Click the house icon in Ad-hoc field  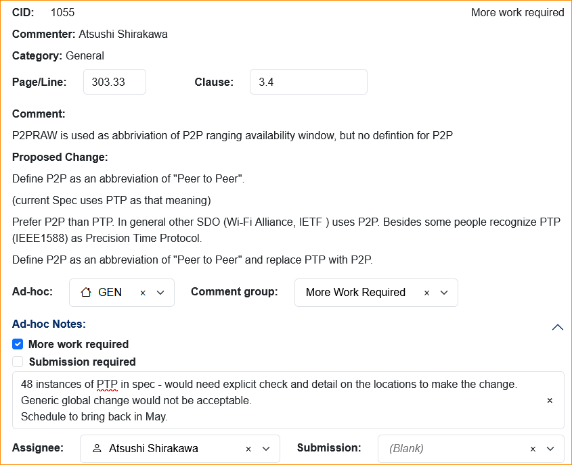pyautogui.click(x=86, y=293)
